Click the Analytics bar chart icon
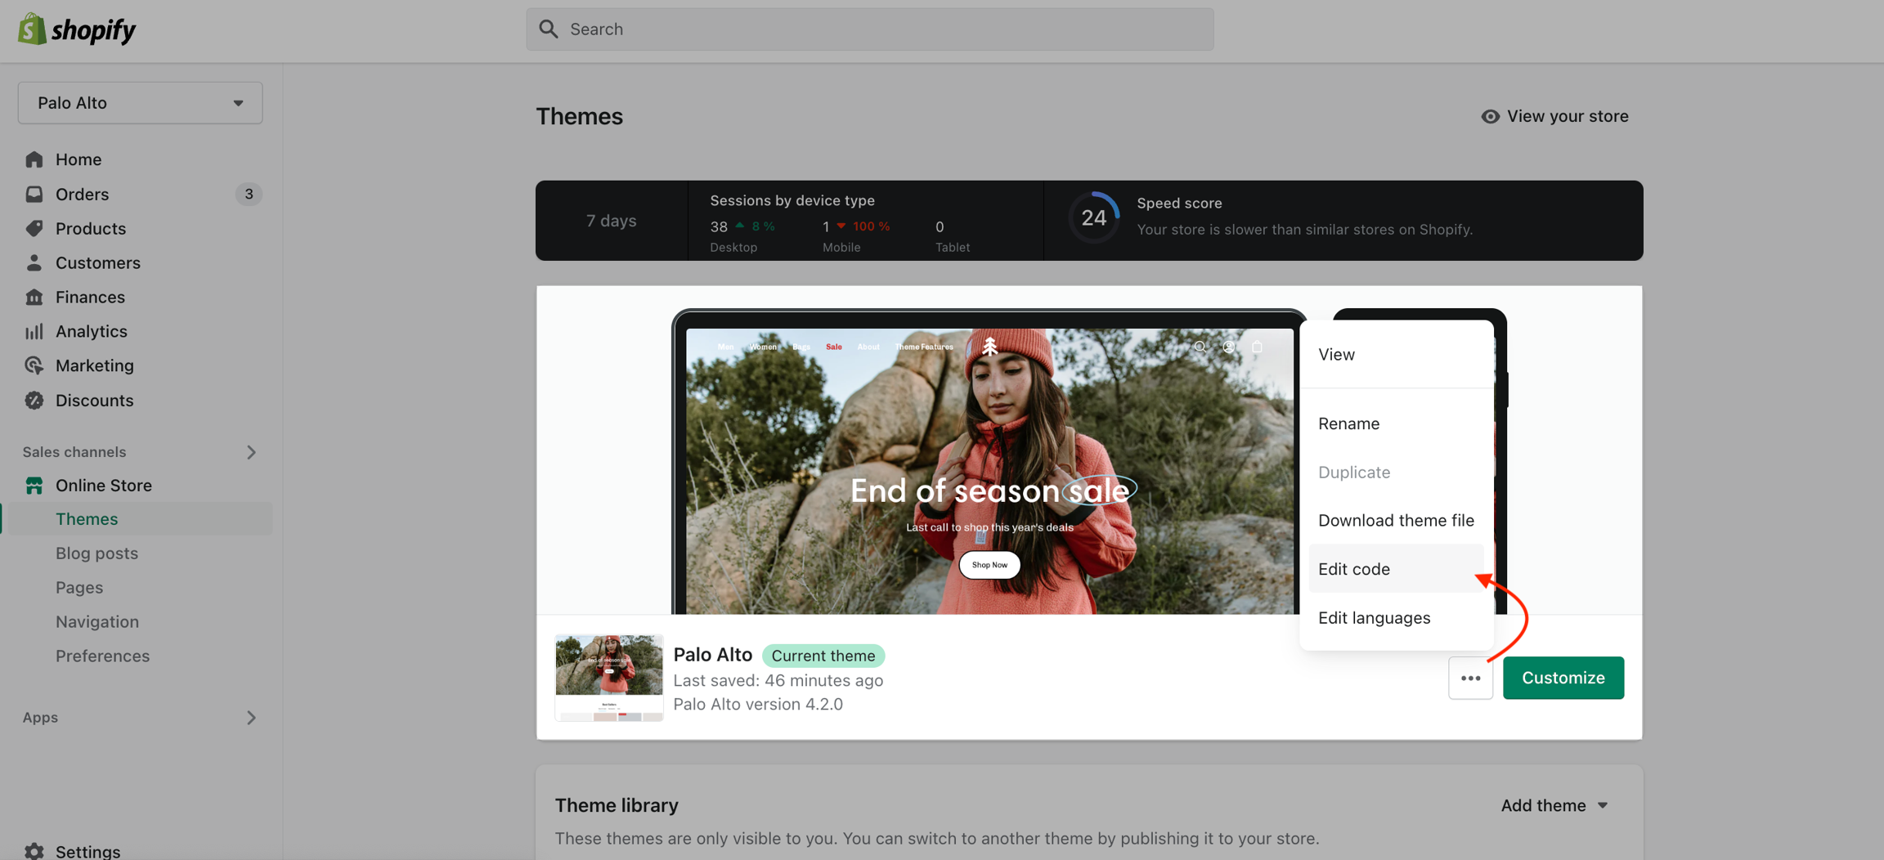 (34, 331)
